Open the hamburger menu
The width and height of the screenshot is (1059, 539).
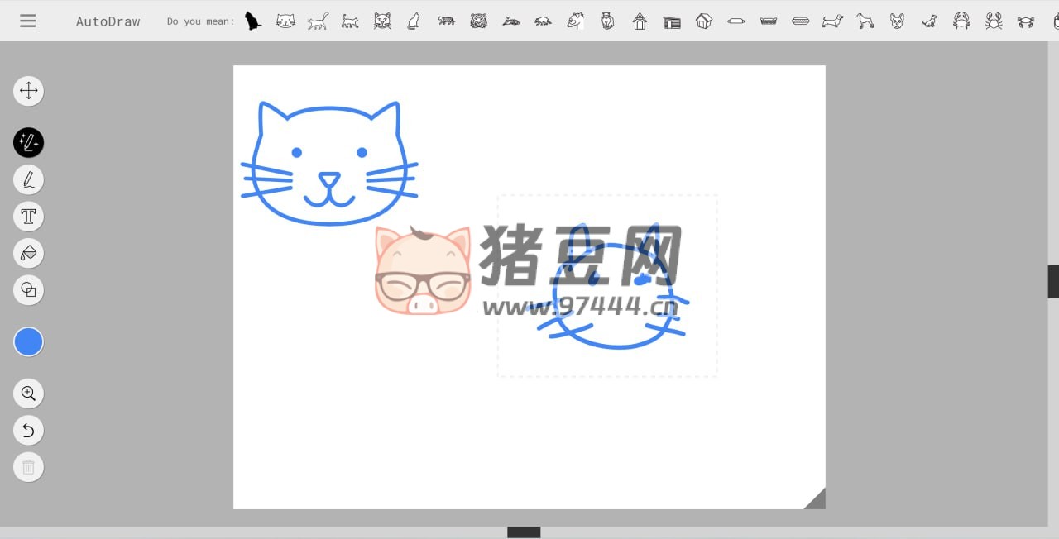[28, 21]
